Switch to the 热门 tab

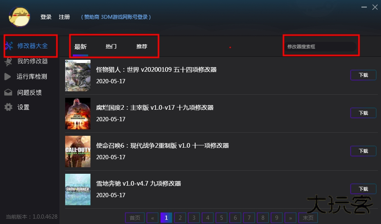tap(111, 46)
